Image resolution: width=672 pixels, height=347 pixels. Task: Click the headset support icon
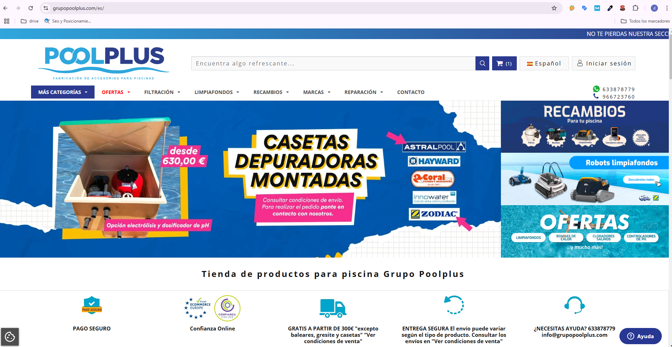(x=575, y=305)
